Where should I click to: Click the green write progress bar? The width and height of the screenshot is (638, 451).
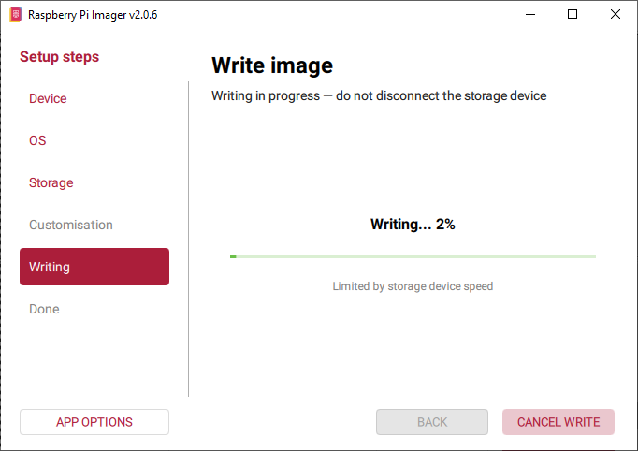point(413,255)
